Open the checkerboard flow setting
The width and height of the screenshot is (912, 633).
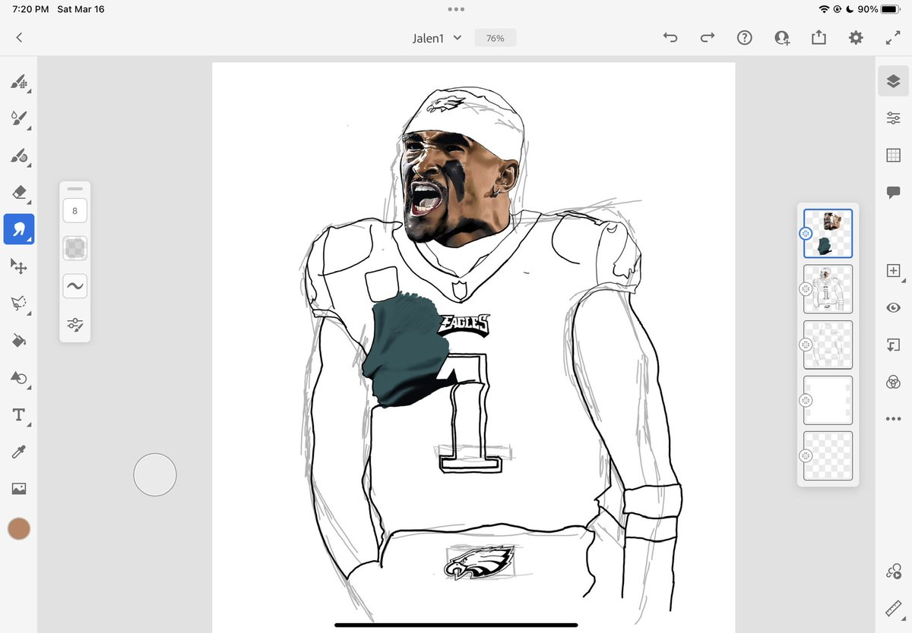click(x=74, y=248)
